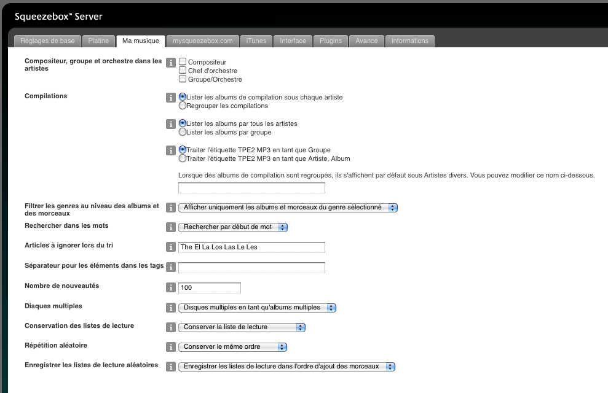
Task: Open info for Compositeur, groupe et orchestre setting
Action: [x=171, y=63]
